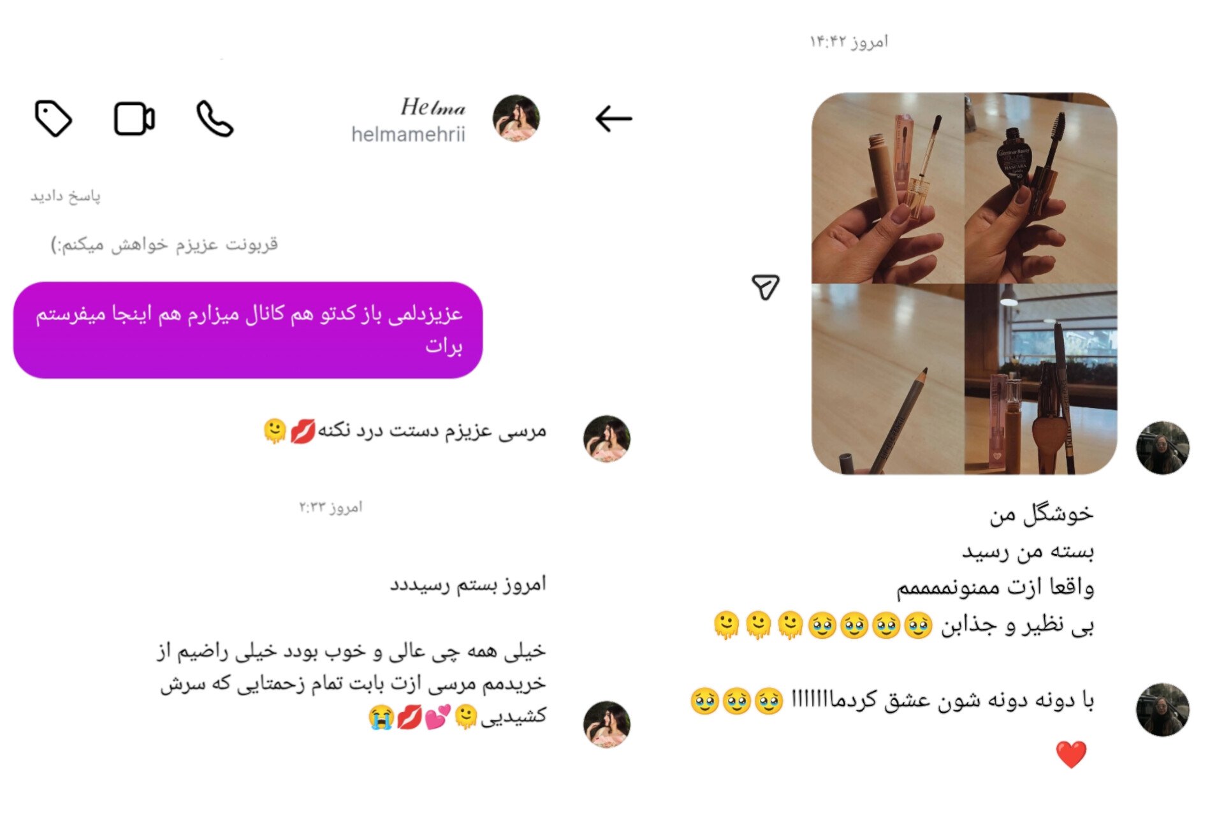
Task: Open the label tag icon
Action: pyautogui.click(x=53, y=119)
